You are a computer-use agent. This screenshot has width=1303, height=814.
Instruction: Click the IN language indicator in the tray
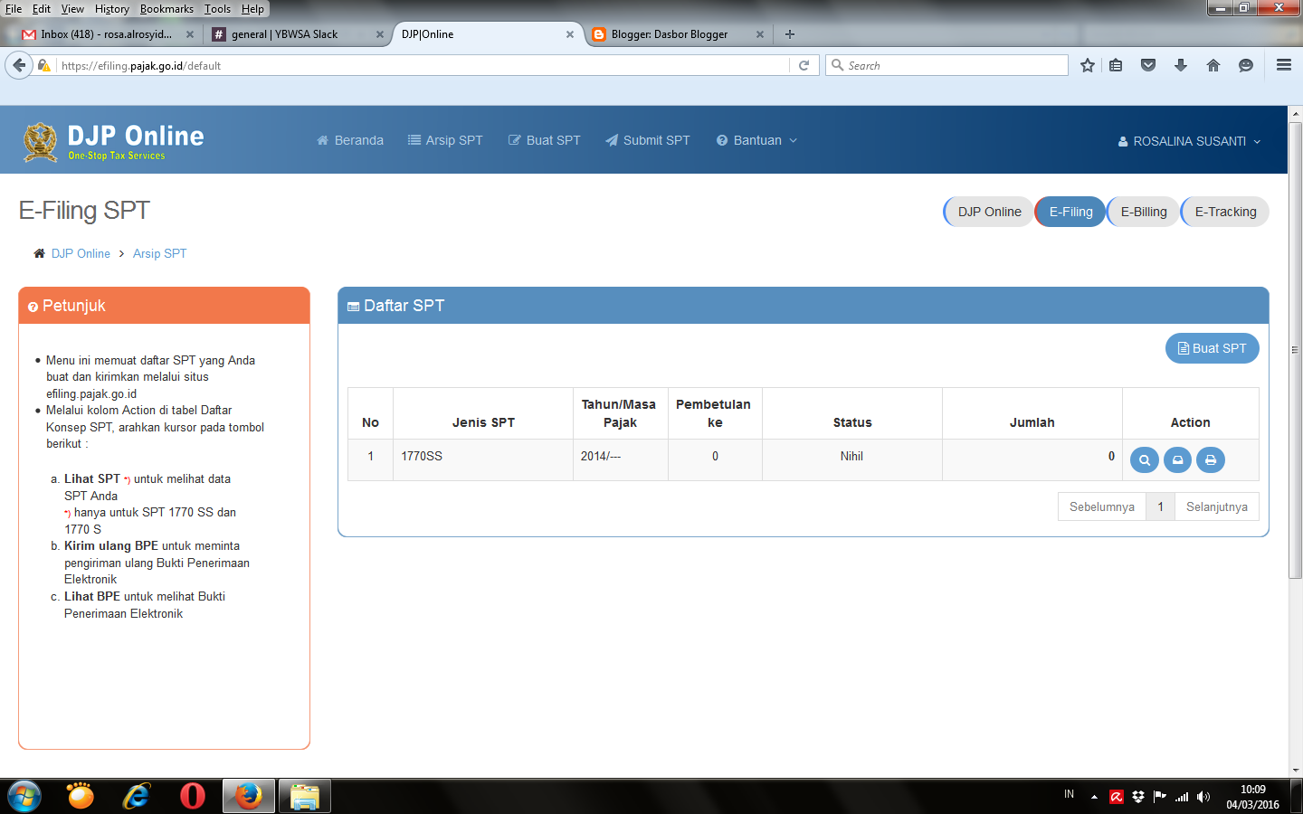pyautogui.click(x=1069, y=794)
